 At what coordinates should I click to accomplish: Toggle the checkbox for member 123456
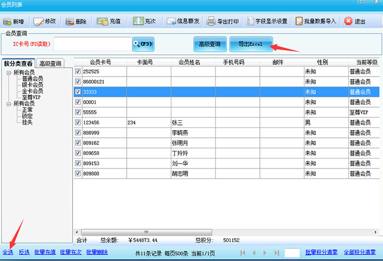78,123
